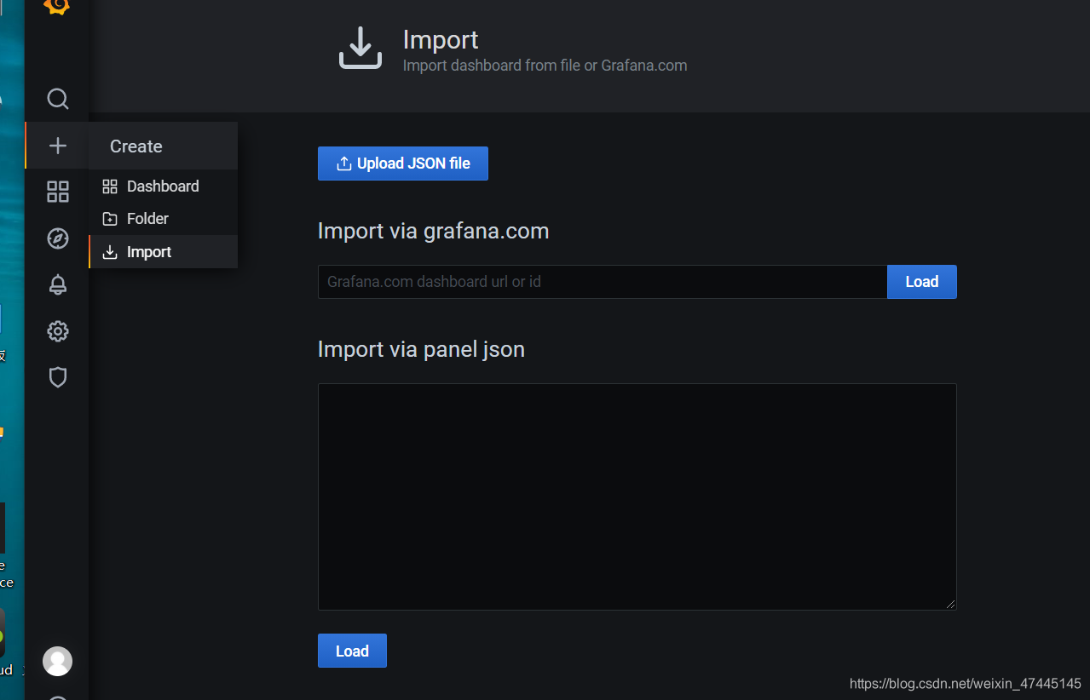The height and width of the screenshot is (700, 1090).
Task: Select Import in the Create menu
Action: tap(163, 252)
